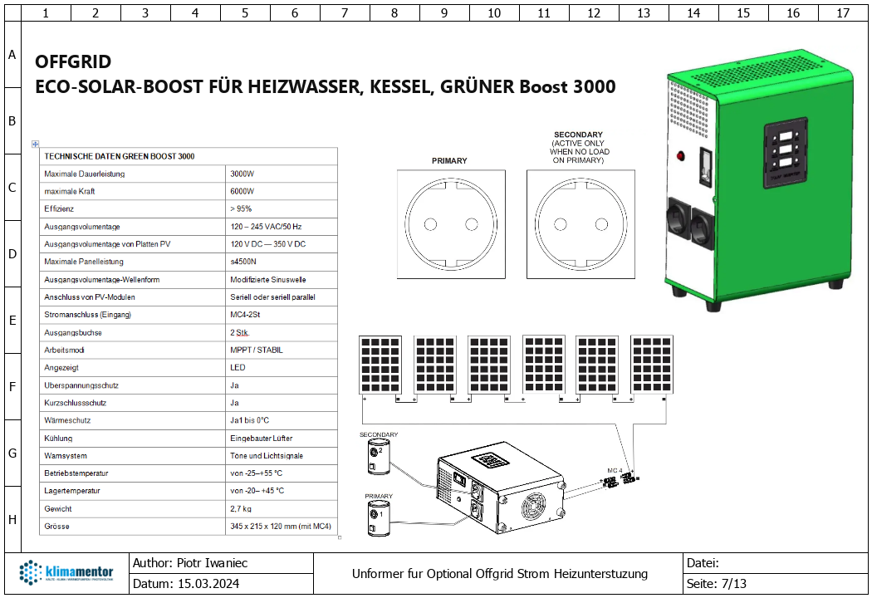Click the MC 4 connector symbol

pyautogui.click(x=619, y=481)
